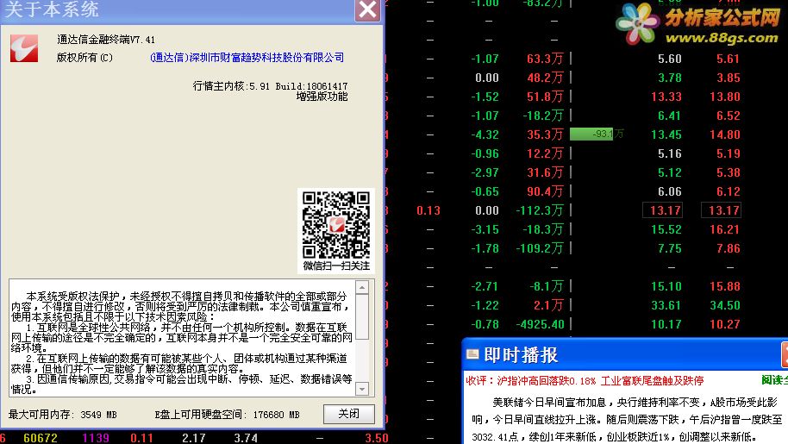
Task: Click the price 33.61 in the table
Action: (x=666, y=305)
